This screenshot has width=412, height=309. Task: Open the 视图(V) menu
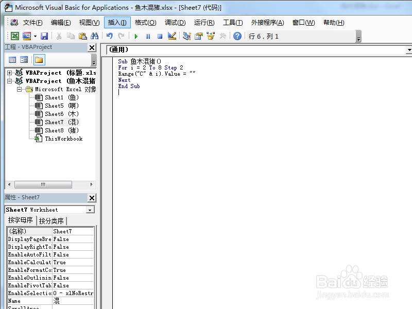(89, 23)
